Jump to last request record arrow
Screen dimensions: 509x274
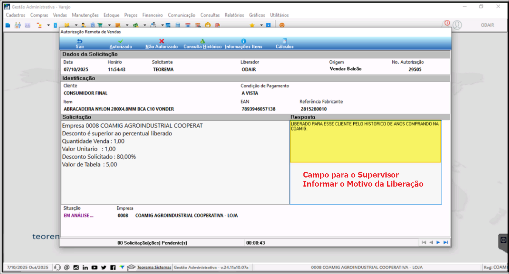click(x=446, y=243)
